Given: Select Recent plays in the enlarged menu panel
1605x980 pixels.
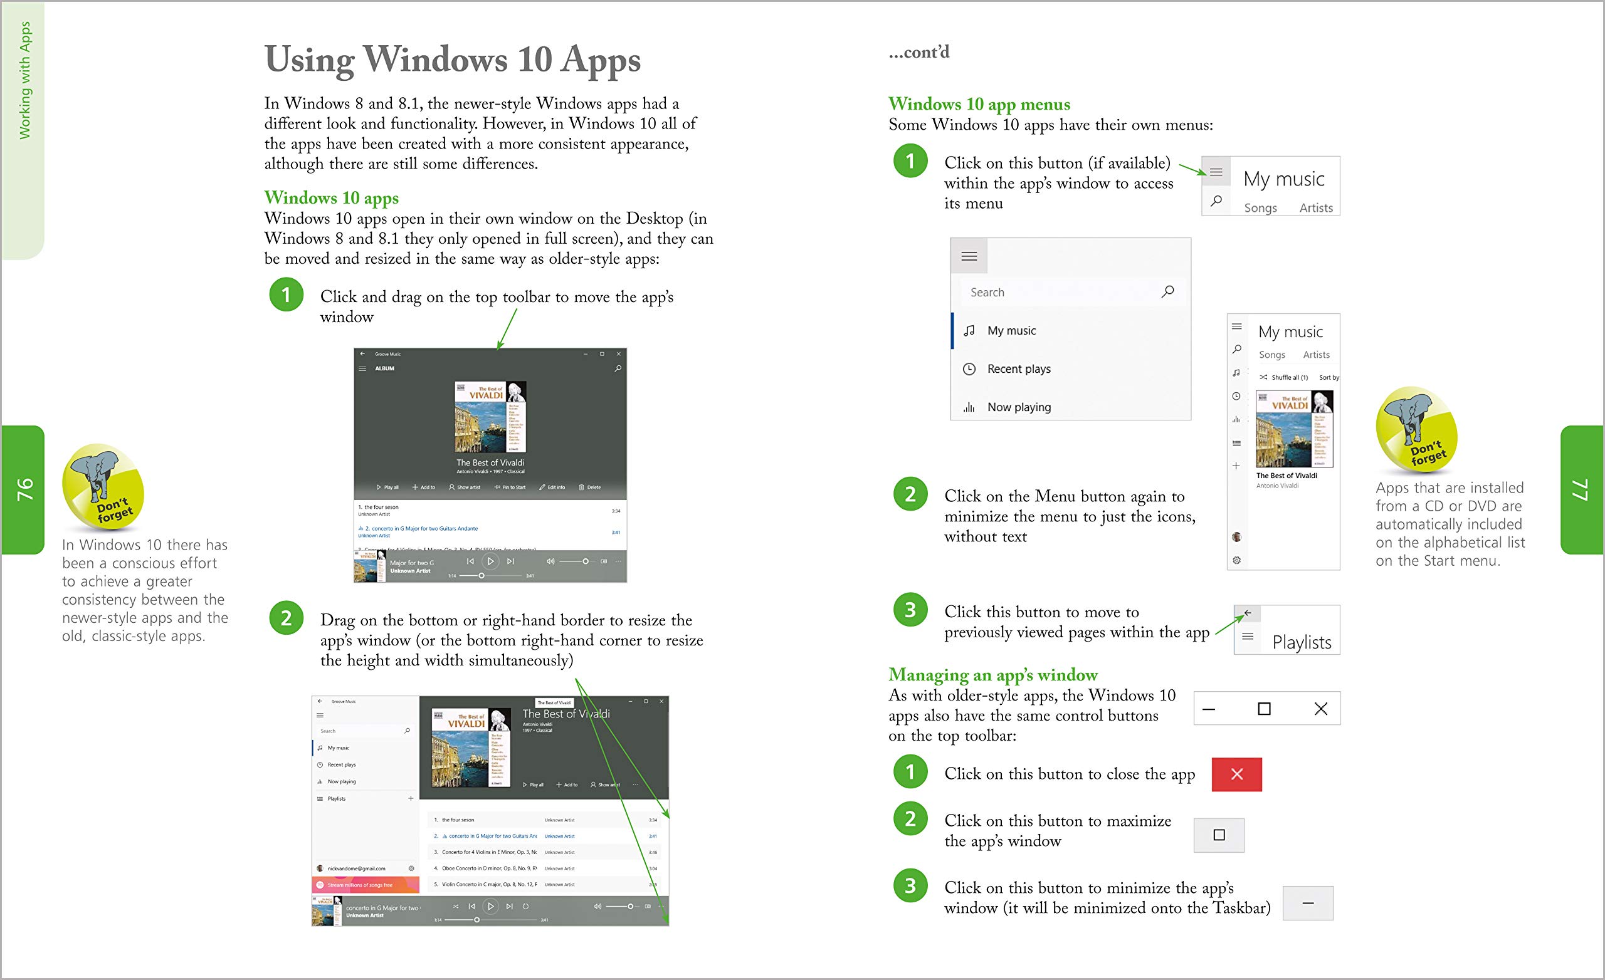Looking at the screenshot, I should point(1018,369).
